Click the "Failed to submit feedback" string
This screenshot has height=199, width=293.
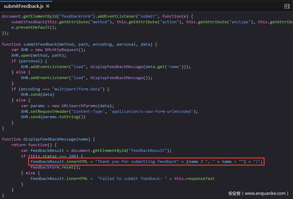tap(132, 178)
